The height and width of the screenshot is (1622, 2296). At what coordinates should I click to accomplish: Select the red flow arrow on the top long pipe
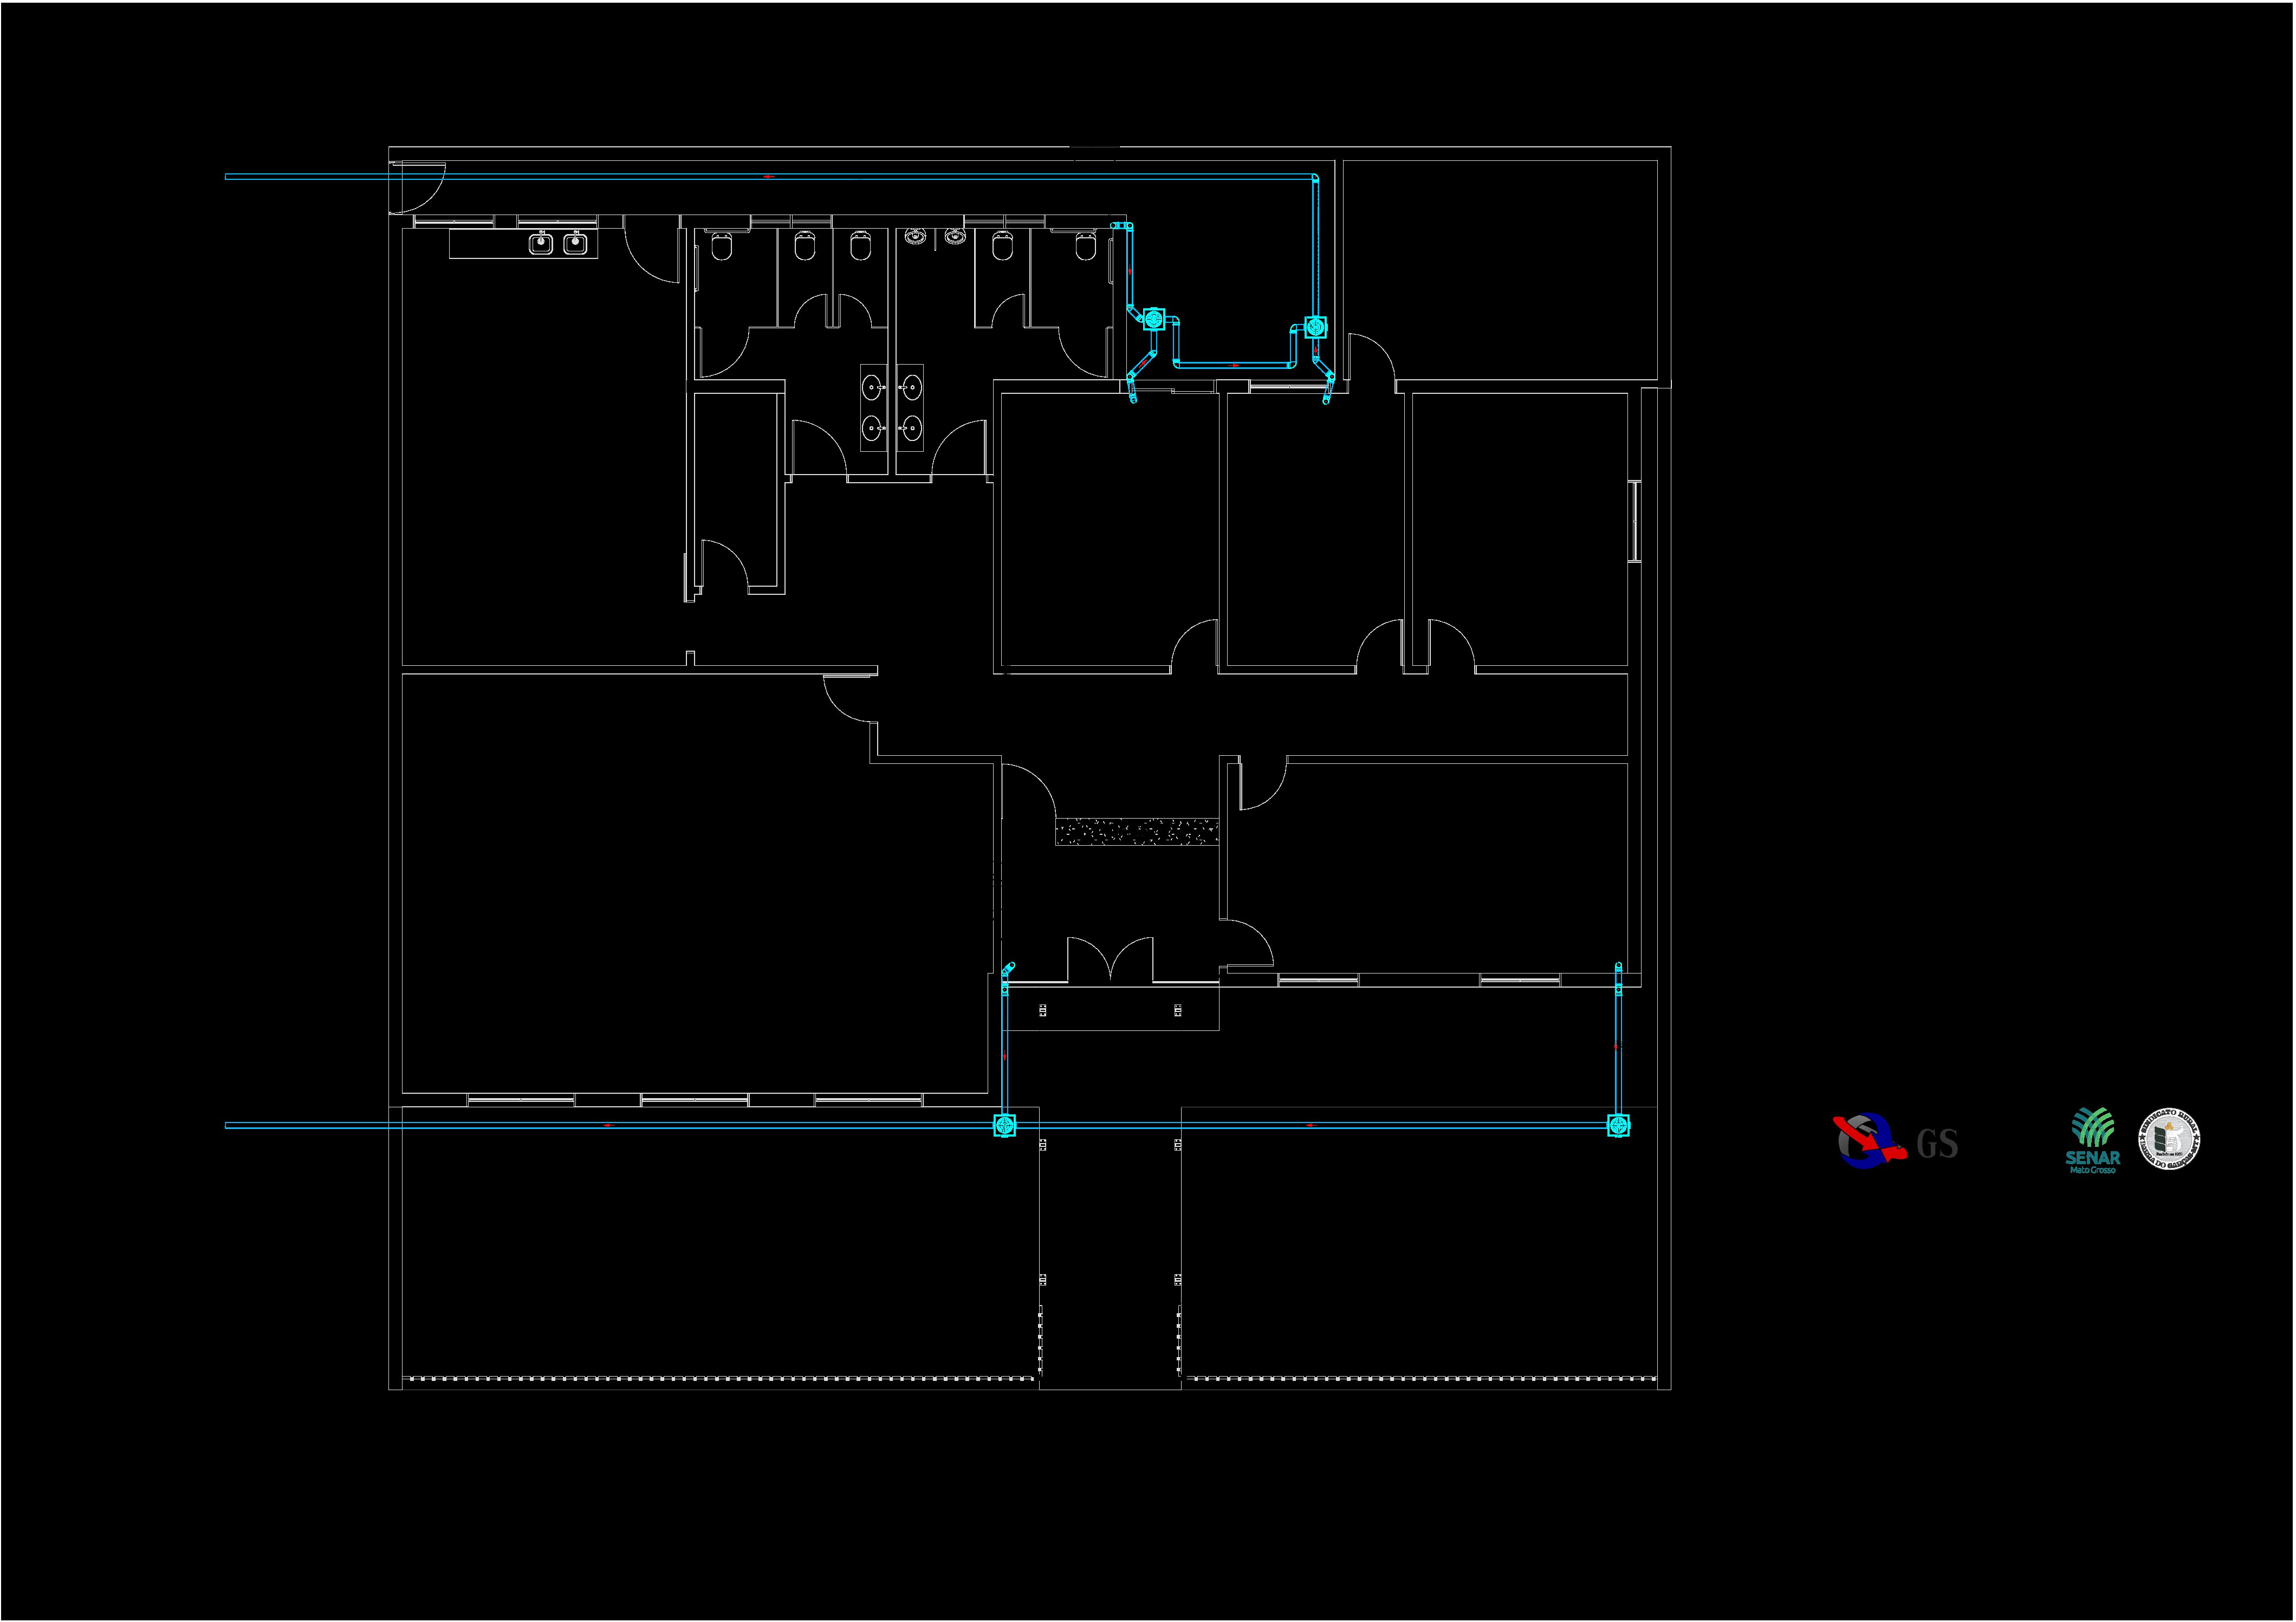[768, 177]
